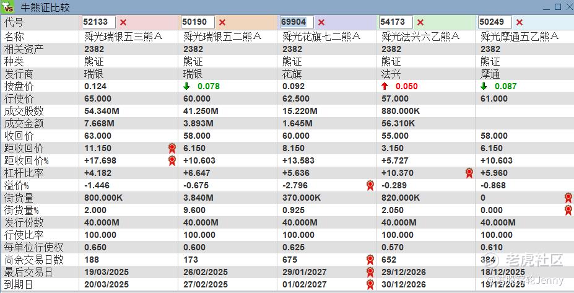Click remaining days value 652

[x=389, y=260]
